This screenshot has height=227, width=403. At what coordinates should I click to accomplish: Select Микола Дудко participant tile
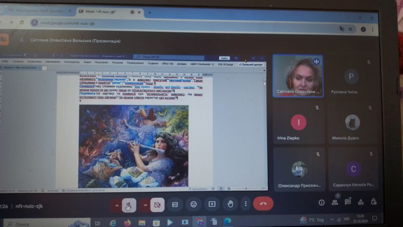pyautogui.click(x=352, y=122)
